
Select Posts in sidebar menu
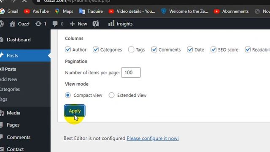(x=25, y=55)
